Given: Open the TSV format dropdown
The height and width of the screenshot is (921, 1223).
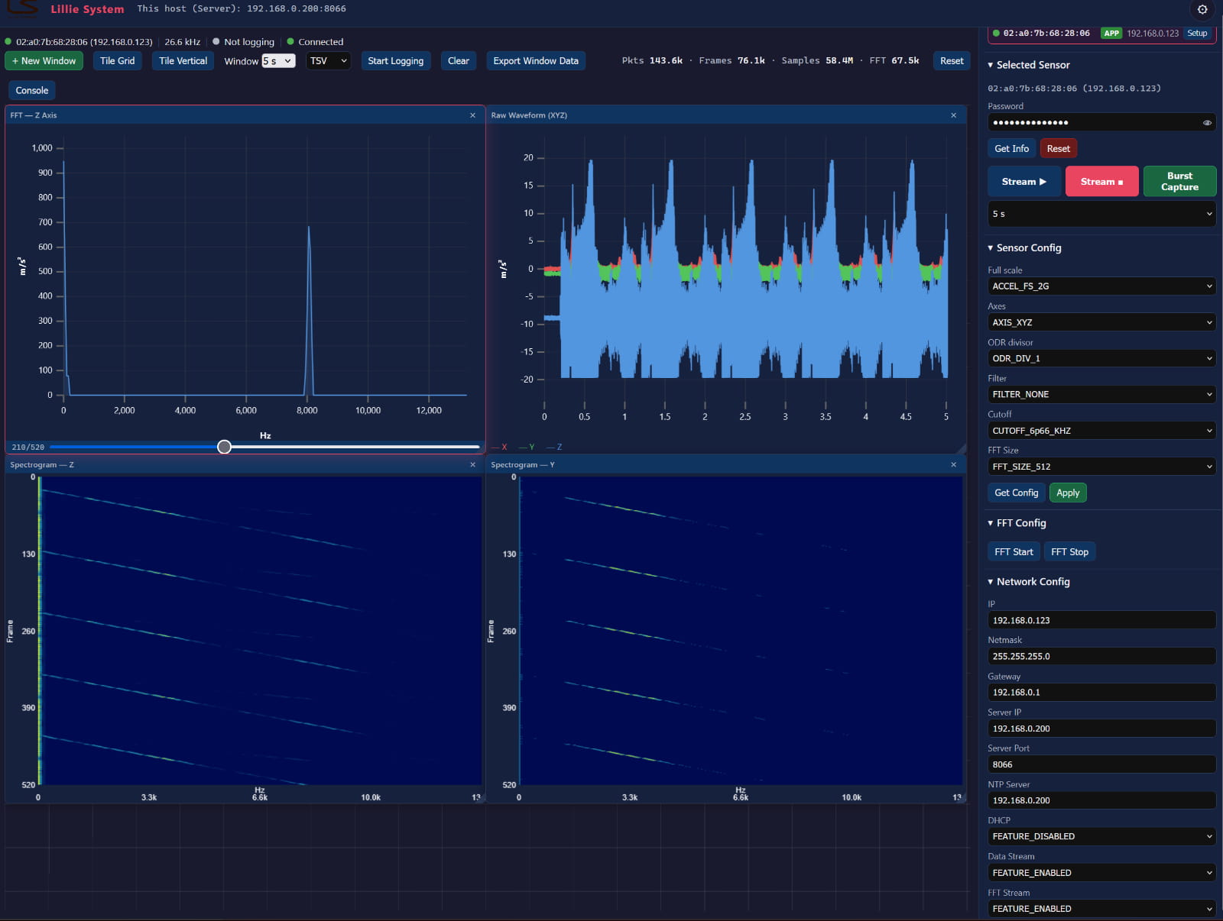Looking at the screenshot, I should (328, 60).
